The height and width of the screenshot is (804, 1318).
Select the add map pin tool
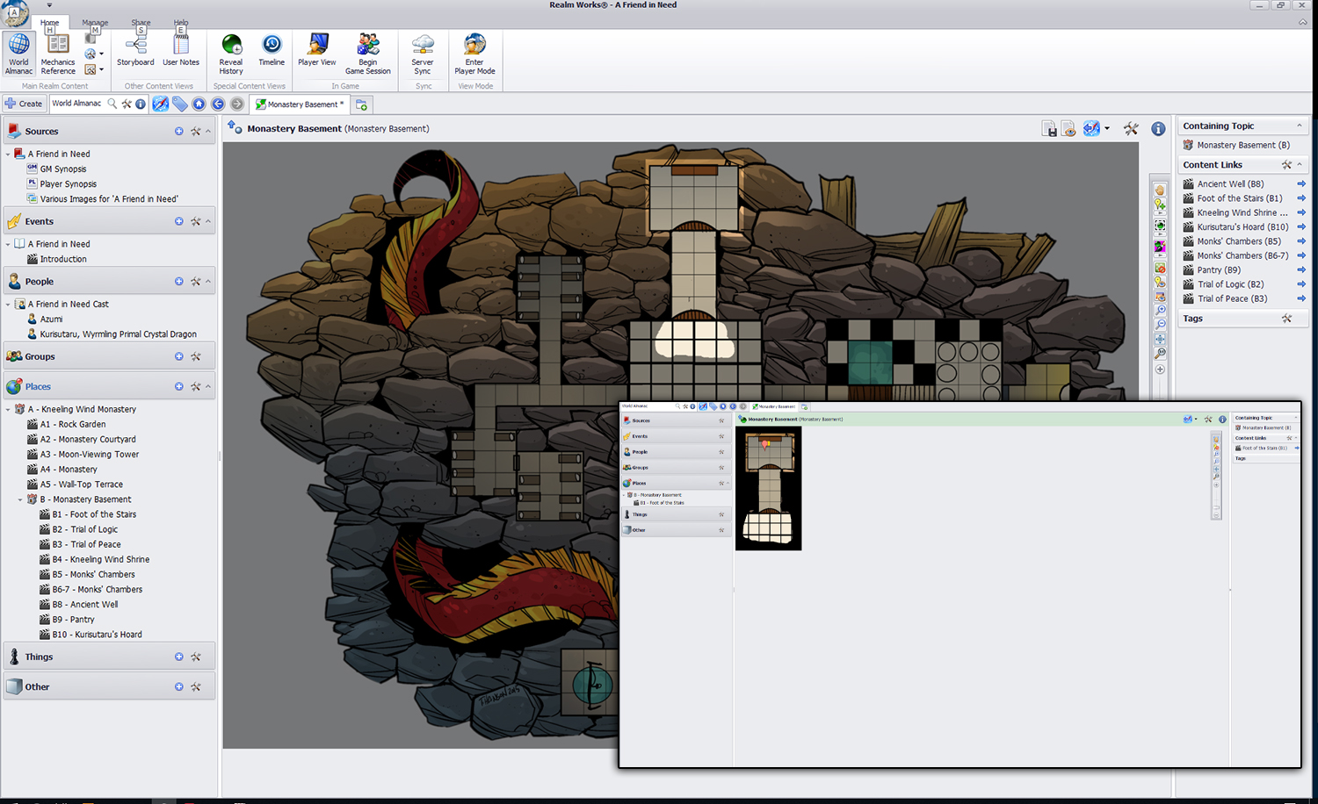[x=1160, y=205]
